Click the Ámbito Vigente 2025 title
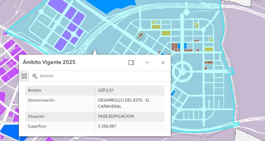This screenshot has width=265, height=141. 49,62
